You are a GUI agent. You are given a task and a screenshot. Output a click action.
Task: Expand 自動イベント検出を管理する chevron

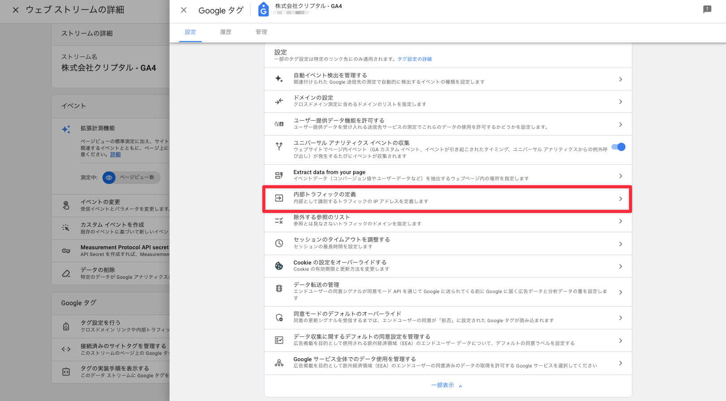point(620,79)
